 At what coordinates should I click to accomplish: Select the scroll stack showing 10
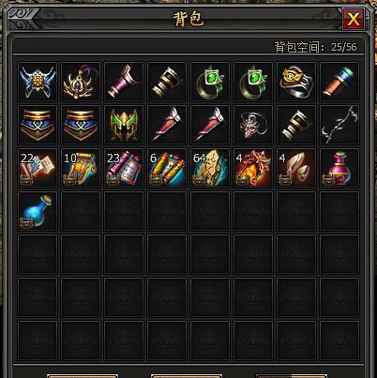[x=81, y=168]
